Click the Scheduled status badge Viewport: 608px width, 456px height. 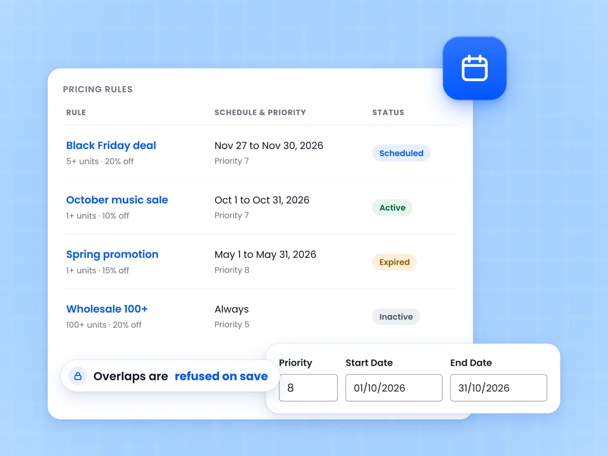pos(401,153)
